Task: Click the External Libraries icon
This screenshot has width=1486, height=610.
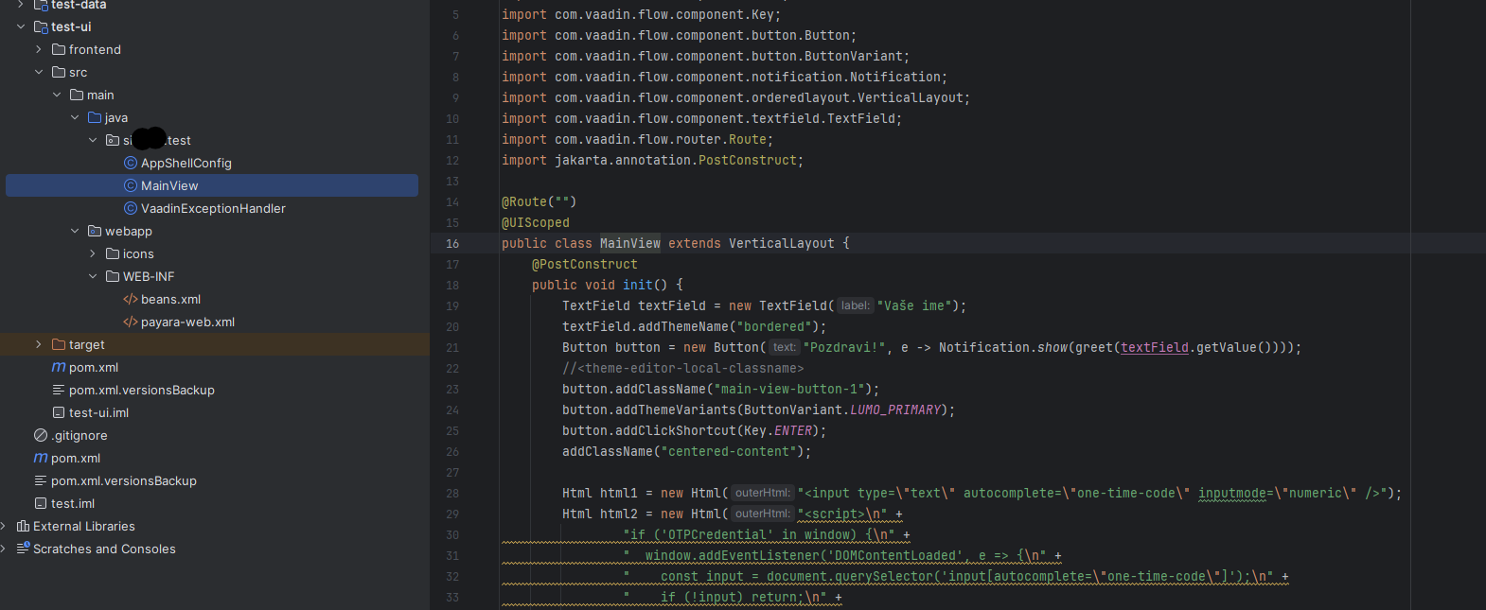Action: [x=23, y=527]
